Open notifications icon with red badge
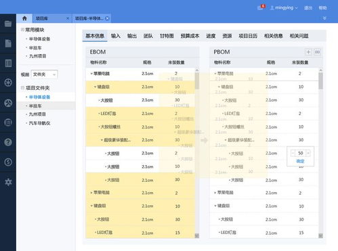Viewport: 338px width, 251px height. click(x=261, y=7)
